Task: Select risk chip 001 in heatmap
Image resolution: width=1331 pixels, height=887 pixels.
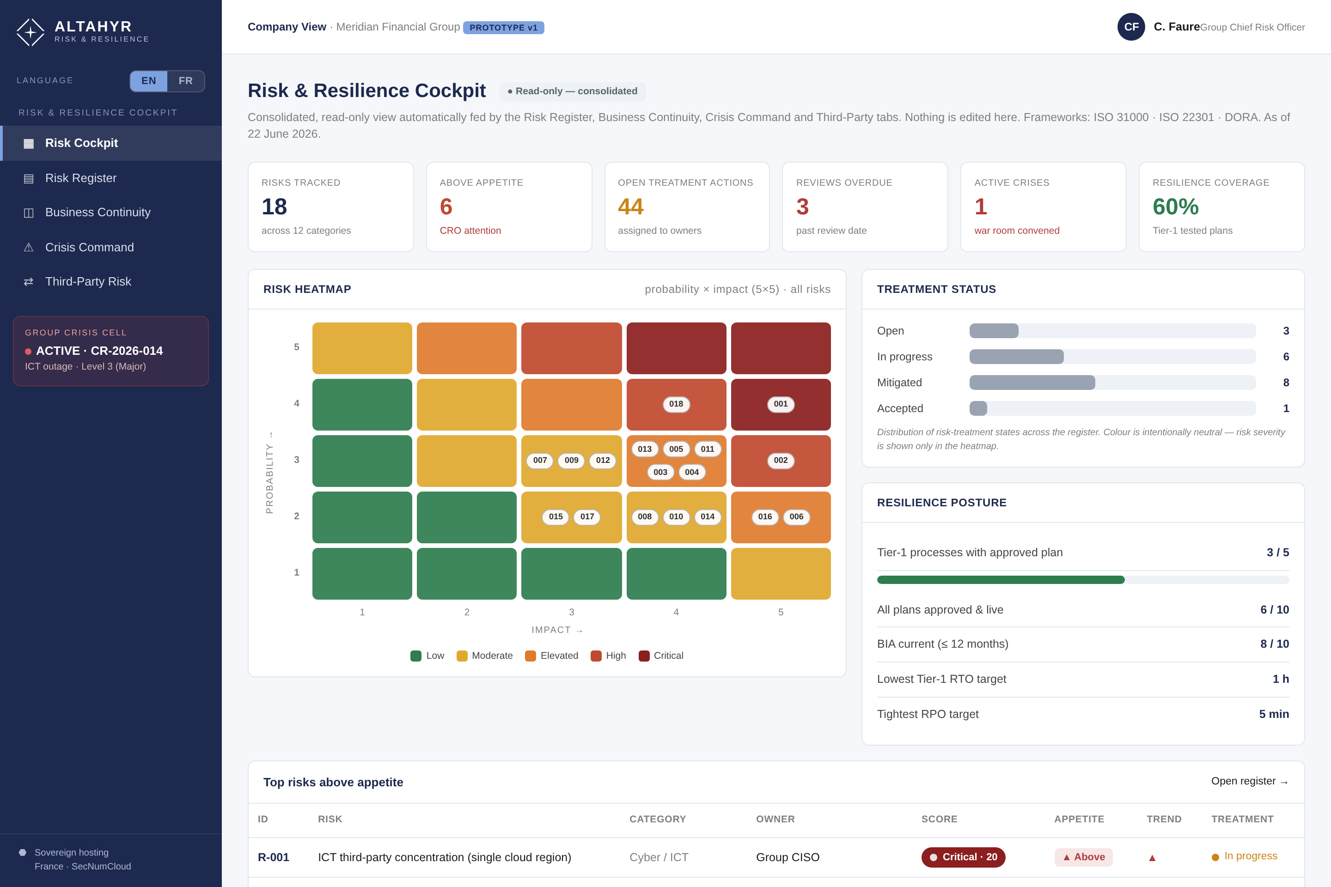Action: 781,404
